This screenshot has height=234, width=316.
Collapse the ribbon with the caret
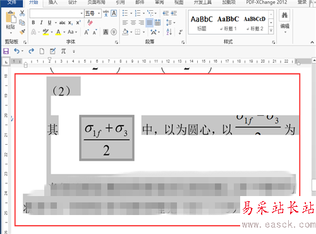312,42
